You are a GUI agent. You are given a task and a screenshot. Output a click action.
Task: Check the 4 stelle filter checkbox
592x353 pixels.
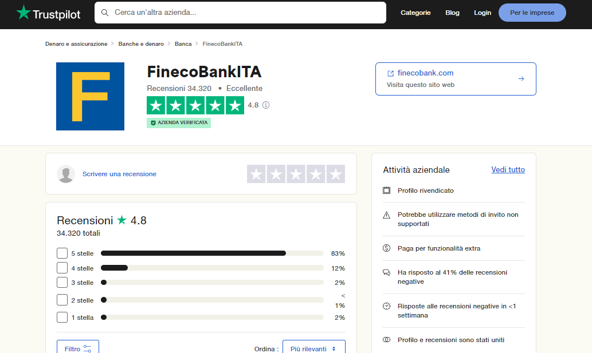(62, 268)
